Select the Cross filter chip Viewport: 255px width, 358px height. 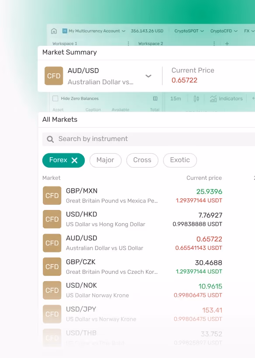coord(142,160)
